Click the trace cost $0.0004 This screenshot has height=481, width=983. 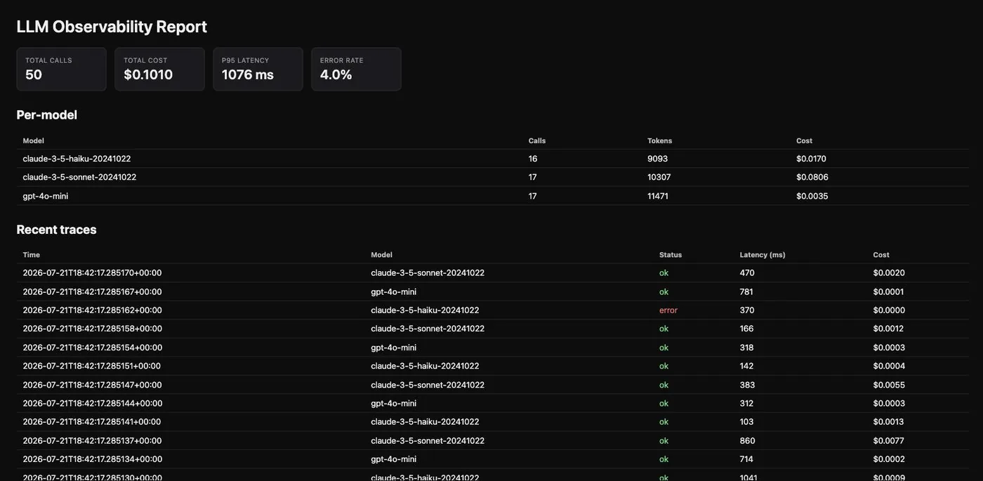click(889, 366)
